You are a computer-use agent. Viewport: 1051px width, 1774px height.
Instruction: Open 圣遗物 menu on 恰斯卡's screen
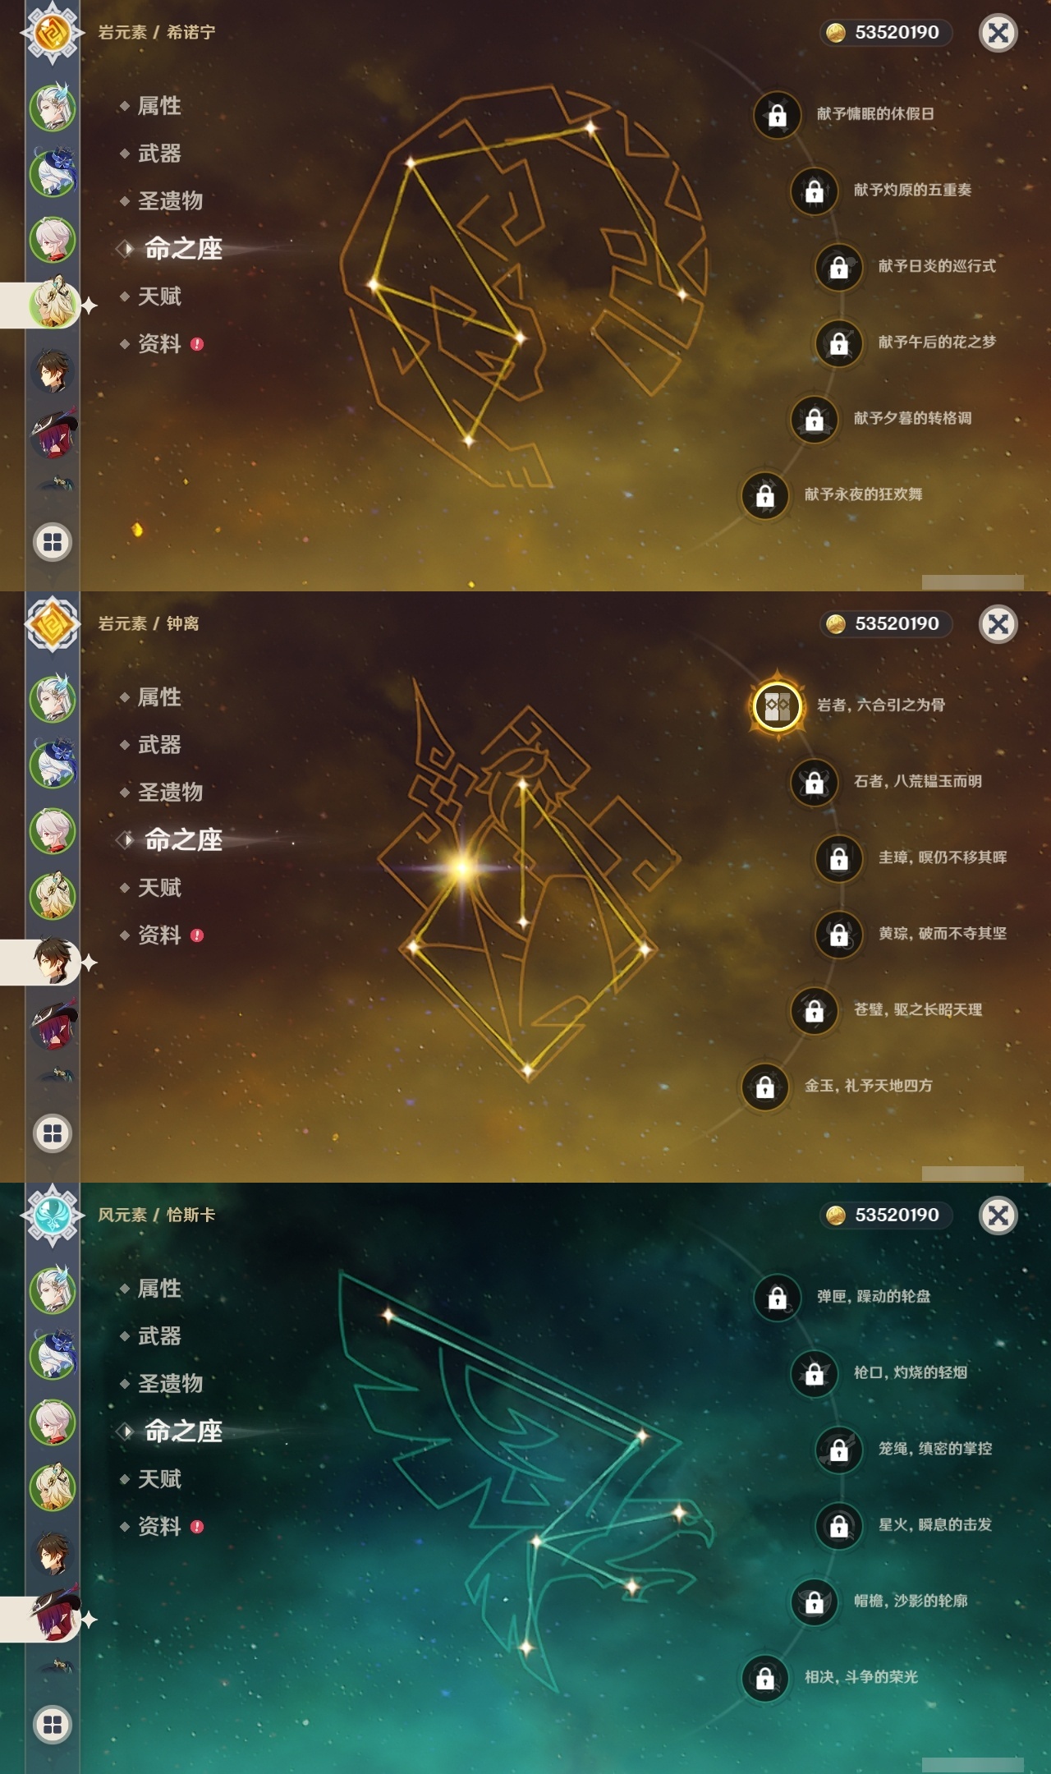click(170, 1384)
